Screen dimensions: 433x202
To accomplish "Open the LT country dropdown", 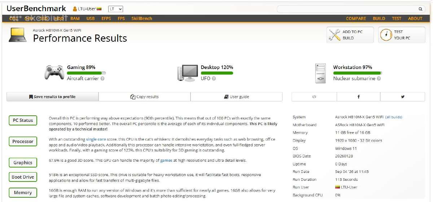I will coord(116,9).
